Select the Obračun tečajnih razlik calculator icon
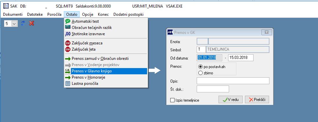Viewport: 318px width, 122px height. click(x=68, y=28)
